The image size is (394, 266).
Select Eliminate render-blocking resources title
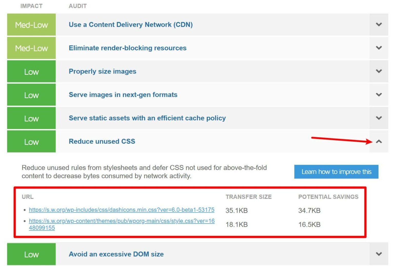[127, 48]
